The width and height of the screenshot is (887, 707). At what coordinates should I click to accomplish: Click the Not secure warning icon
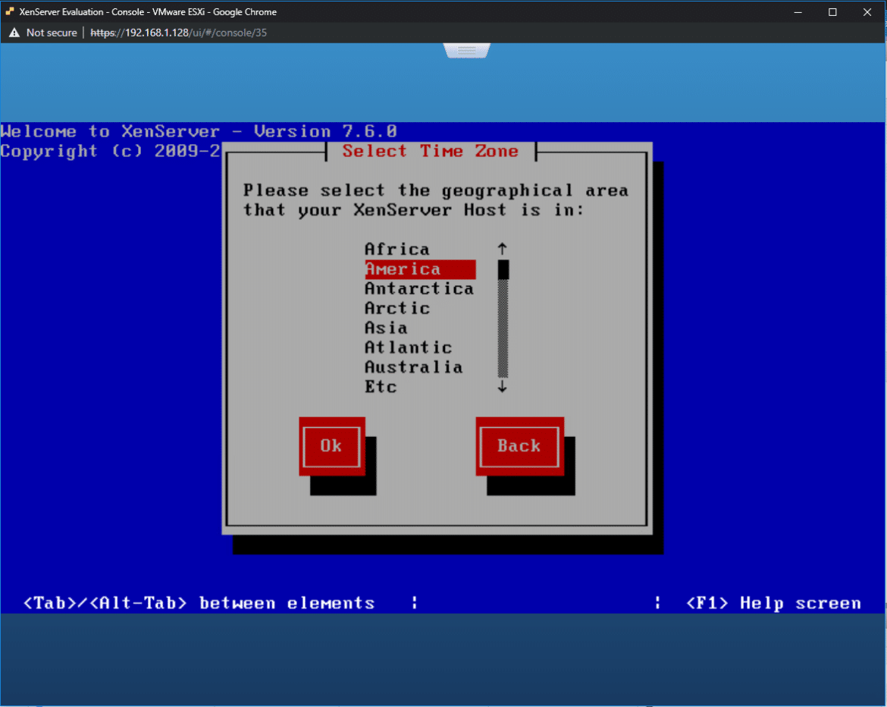(x=14, y=33)
